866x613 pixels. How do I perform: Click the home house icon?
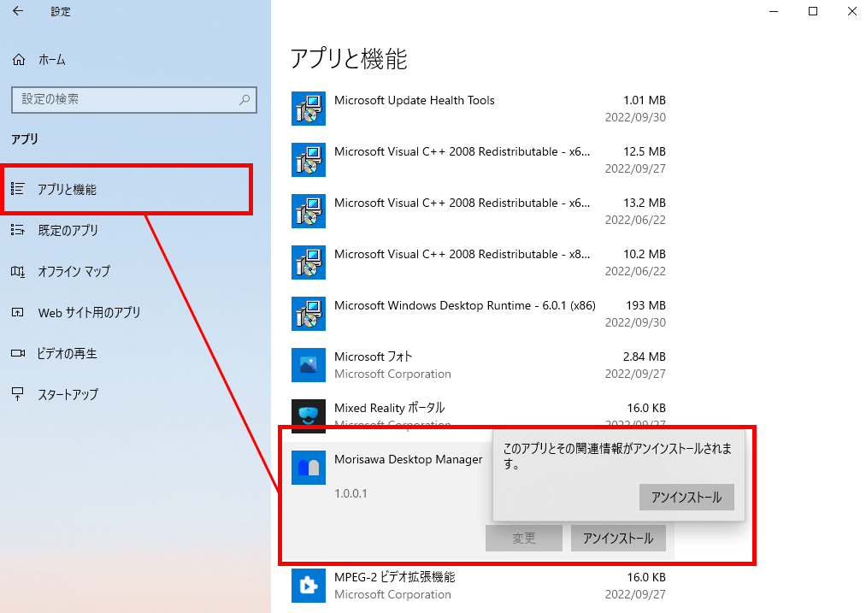(x=19, y=60)
